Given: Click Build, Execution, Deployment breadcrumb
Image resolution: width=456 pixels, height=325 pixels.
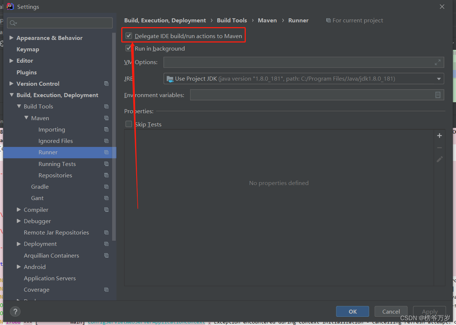Looking at the screenshot, I should pyautogui.click(x=165, y=21).
